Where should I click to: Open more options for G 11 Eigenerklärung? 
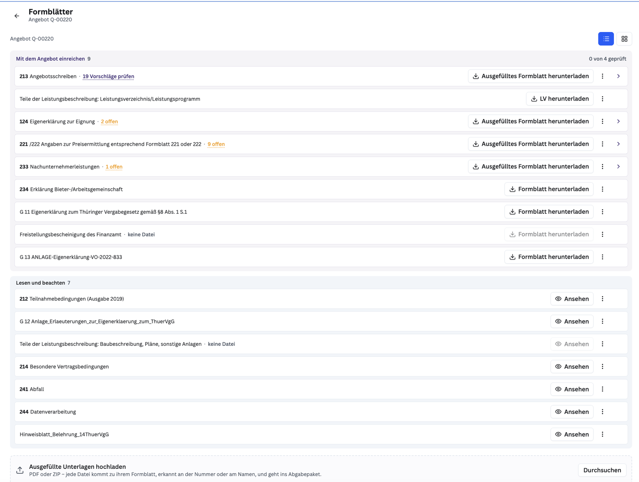coord(602,212)
